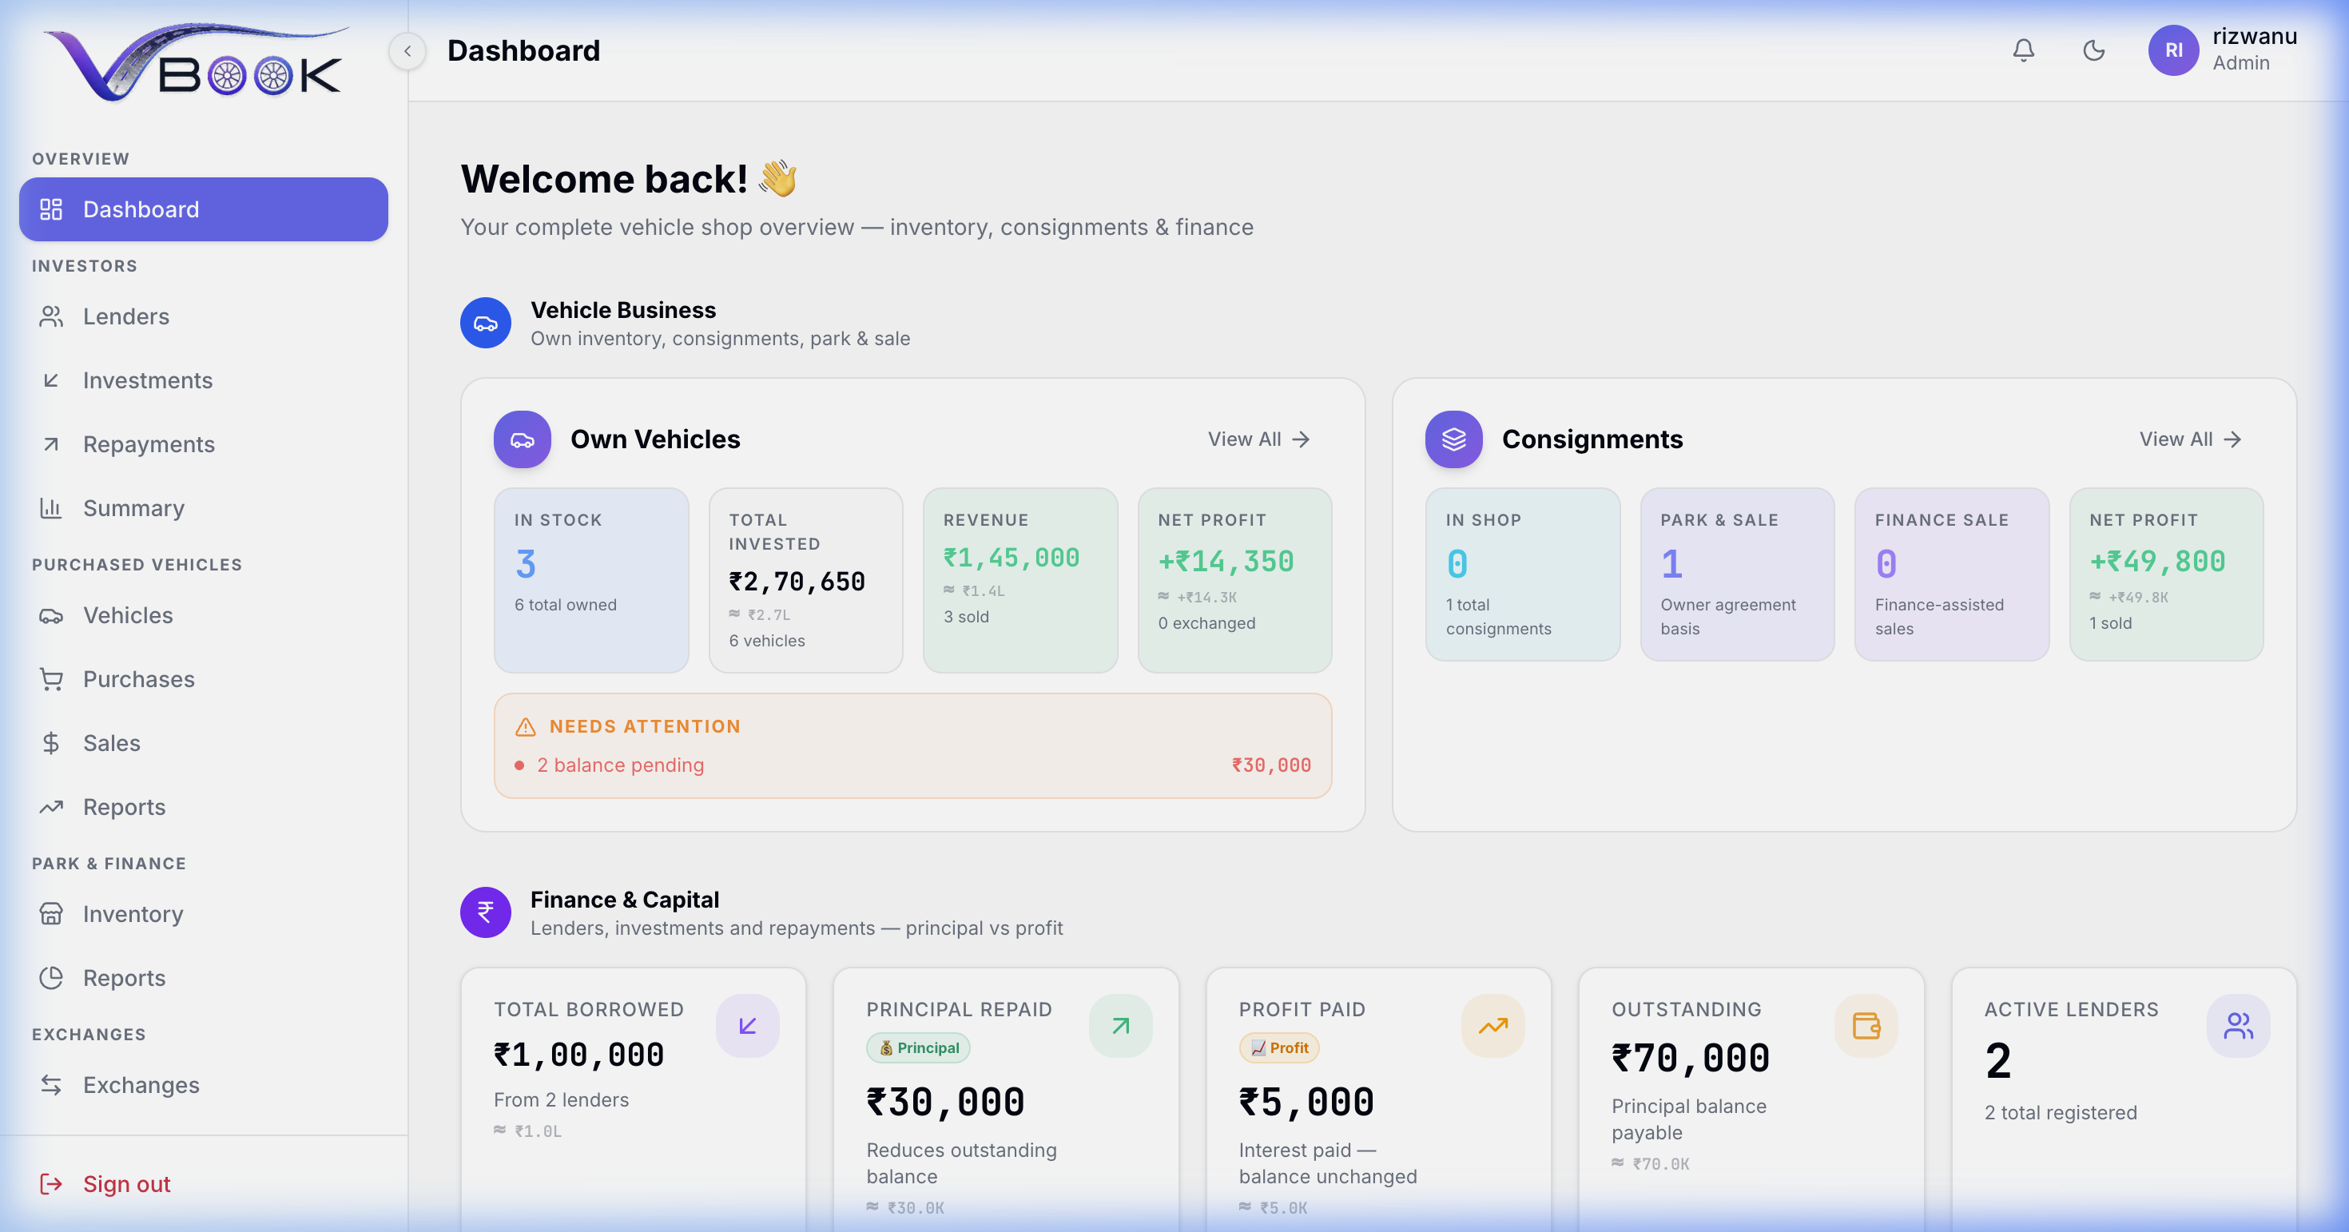The height and width of the screenshot is (1232, 2349).
Task: Open the Own Vehicles Revenue card
Action: click(x=1020, y=580)
